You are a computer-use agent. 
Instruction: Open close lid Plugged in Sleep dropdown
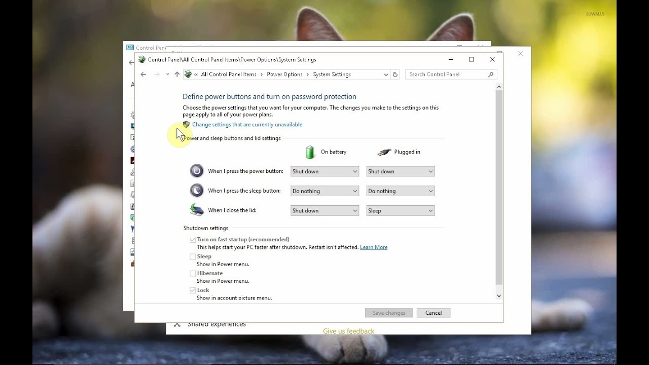click(x=401, y=210)
